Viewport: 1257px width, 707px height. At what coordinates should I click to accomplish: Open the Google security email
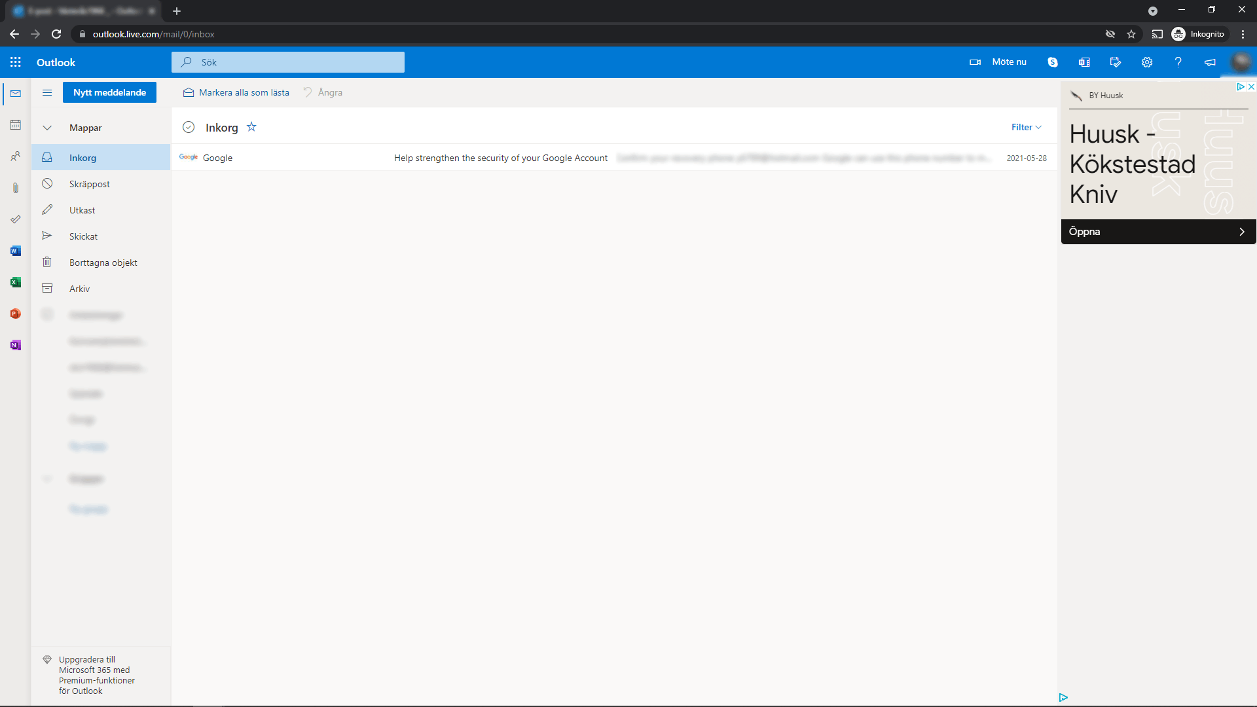614,158
